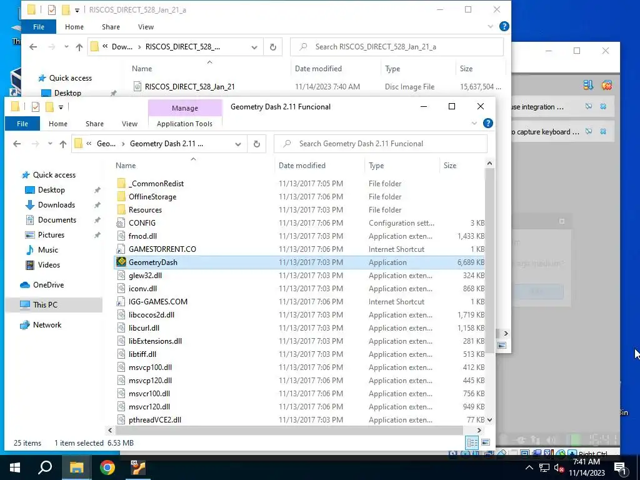
Task: Expand ribbon in RISCOS window
Action: tap(490, 26)
